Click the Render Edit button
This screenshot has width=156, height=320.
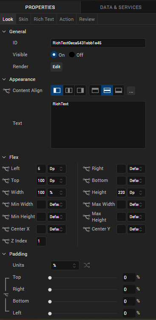point(57,67)
